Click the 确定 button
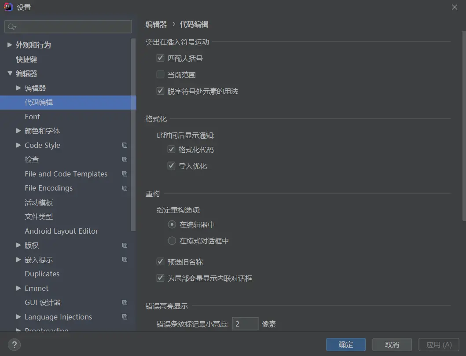 (346, 345)
